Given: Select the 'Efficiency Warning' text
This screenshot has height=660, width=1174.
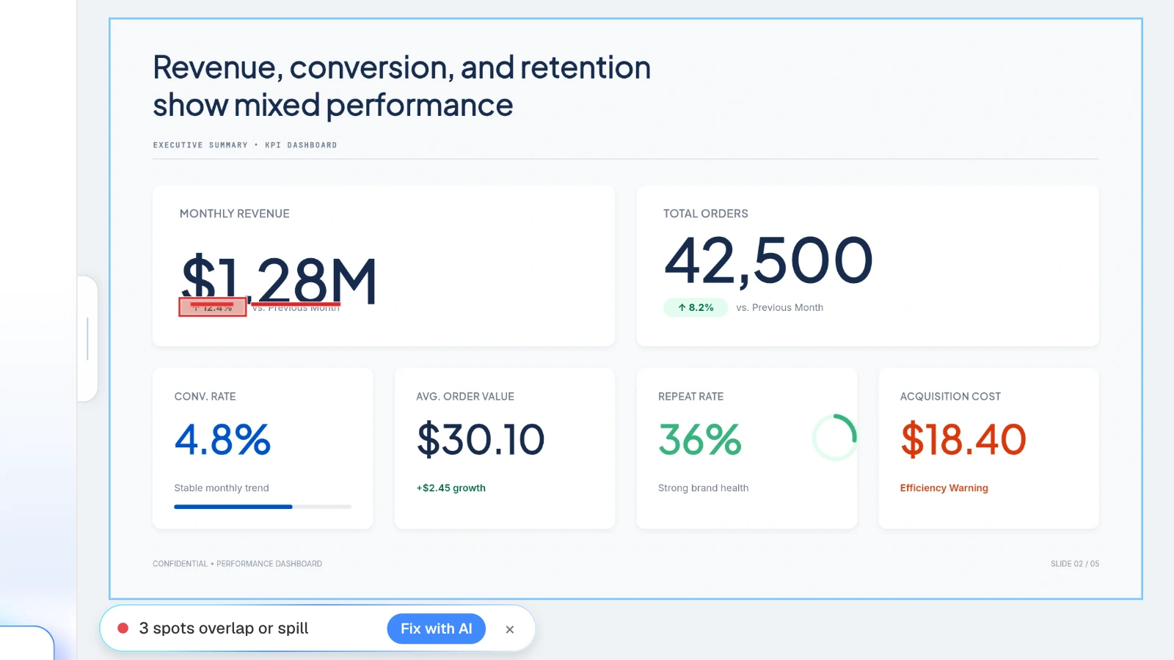Looking at the screenshot, I should [944, 488].
